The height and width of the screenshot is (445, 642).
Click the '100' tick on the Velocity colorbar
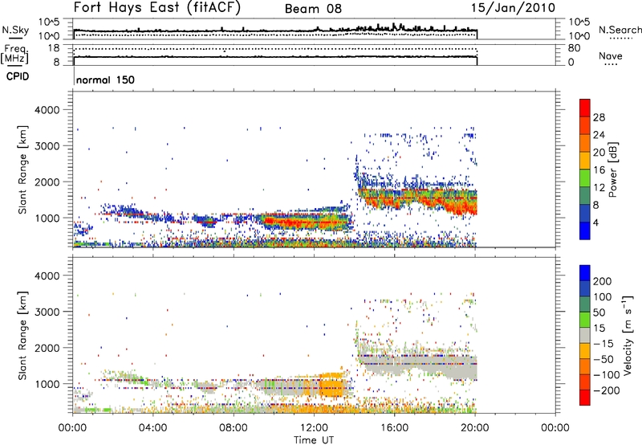(x=603, y=297)
